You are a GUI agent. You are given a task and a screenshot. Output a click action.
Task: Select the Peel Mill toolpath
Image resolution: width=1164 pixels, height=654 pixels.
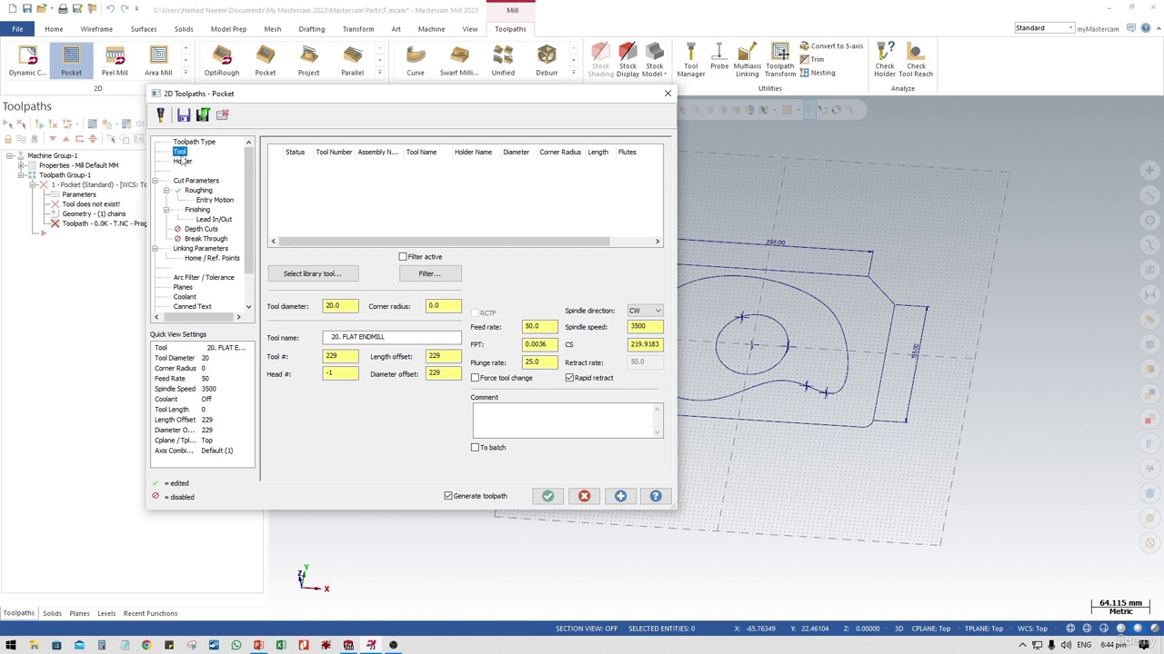point(115,61)
